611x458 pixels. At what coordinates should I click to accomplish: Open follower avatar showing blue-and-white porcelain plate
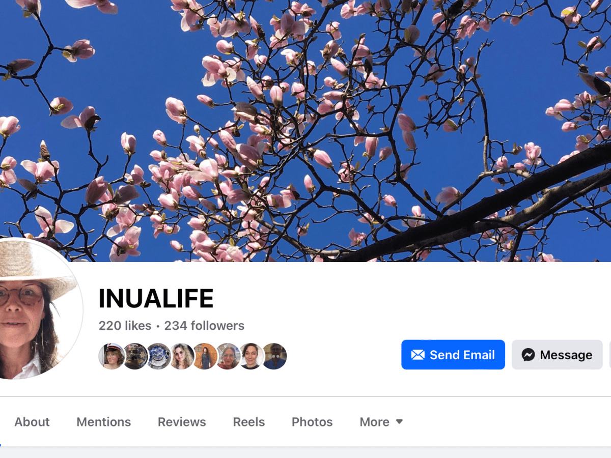(x=158, y=356)
